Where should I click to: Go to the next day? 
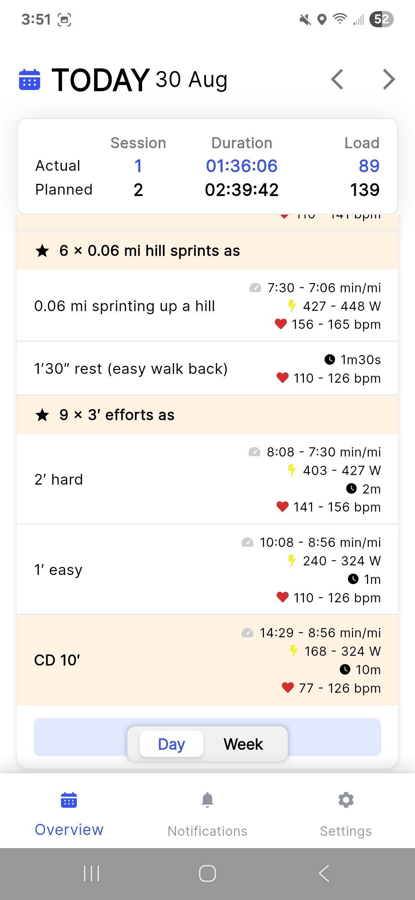point(389,80)
